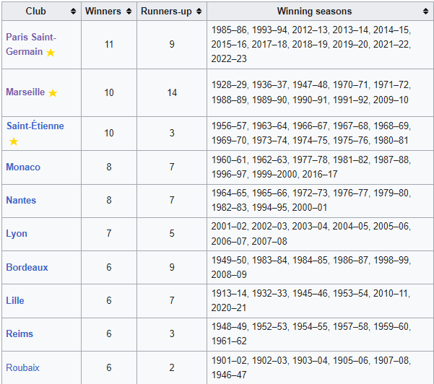Navigate to the Reims page
The width and height of the screenshot is (434, 384).
click(x=19, y=334)
